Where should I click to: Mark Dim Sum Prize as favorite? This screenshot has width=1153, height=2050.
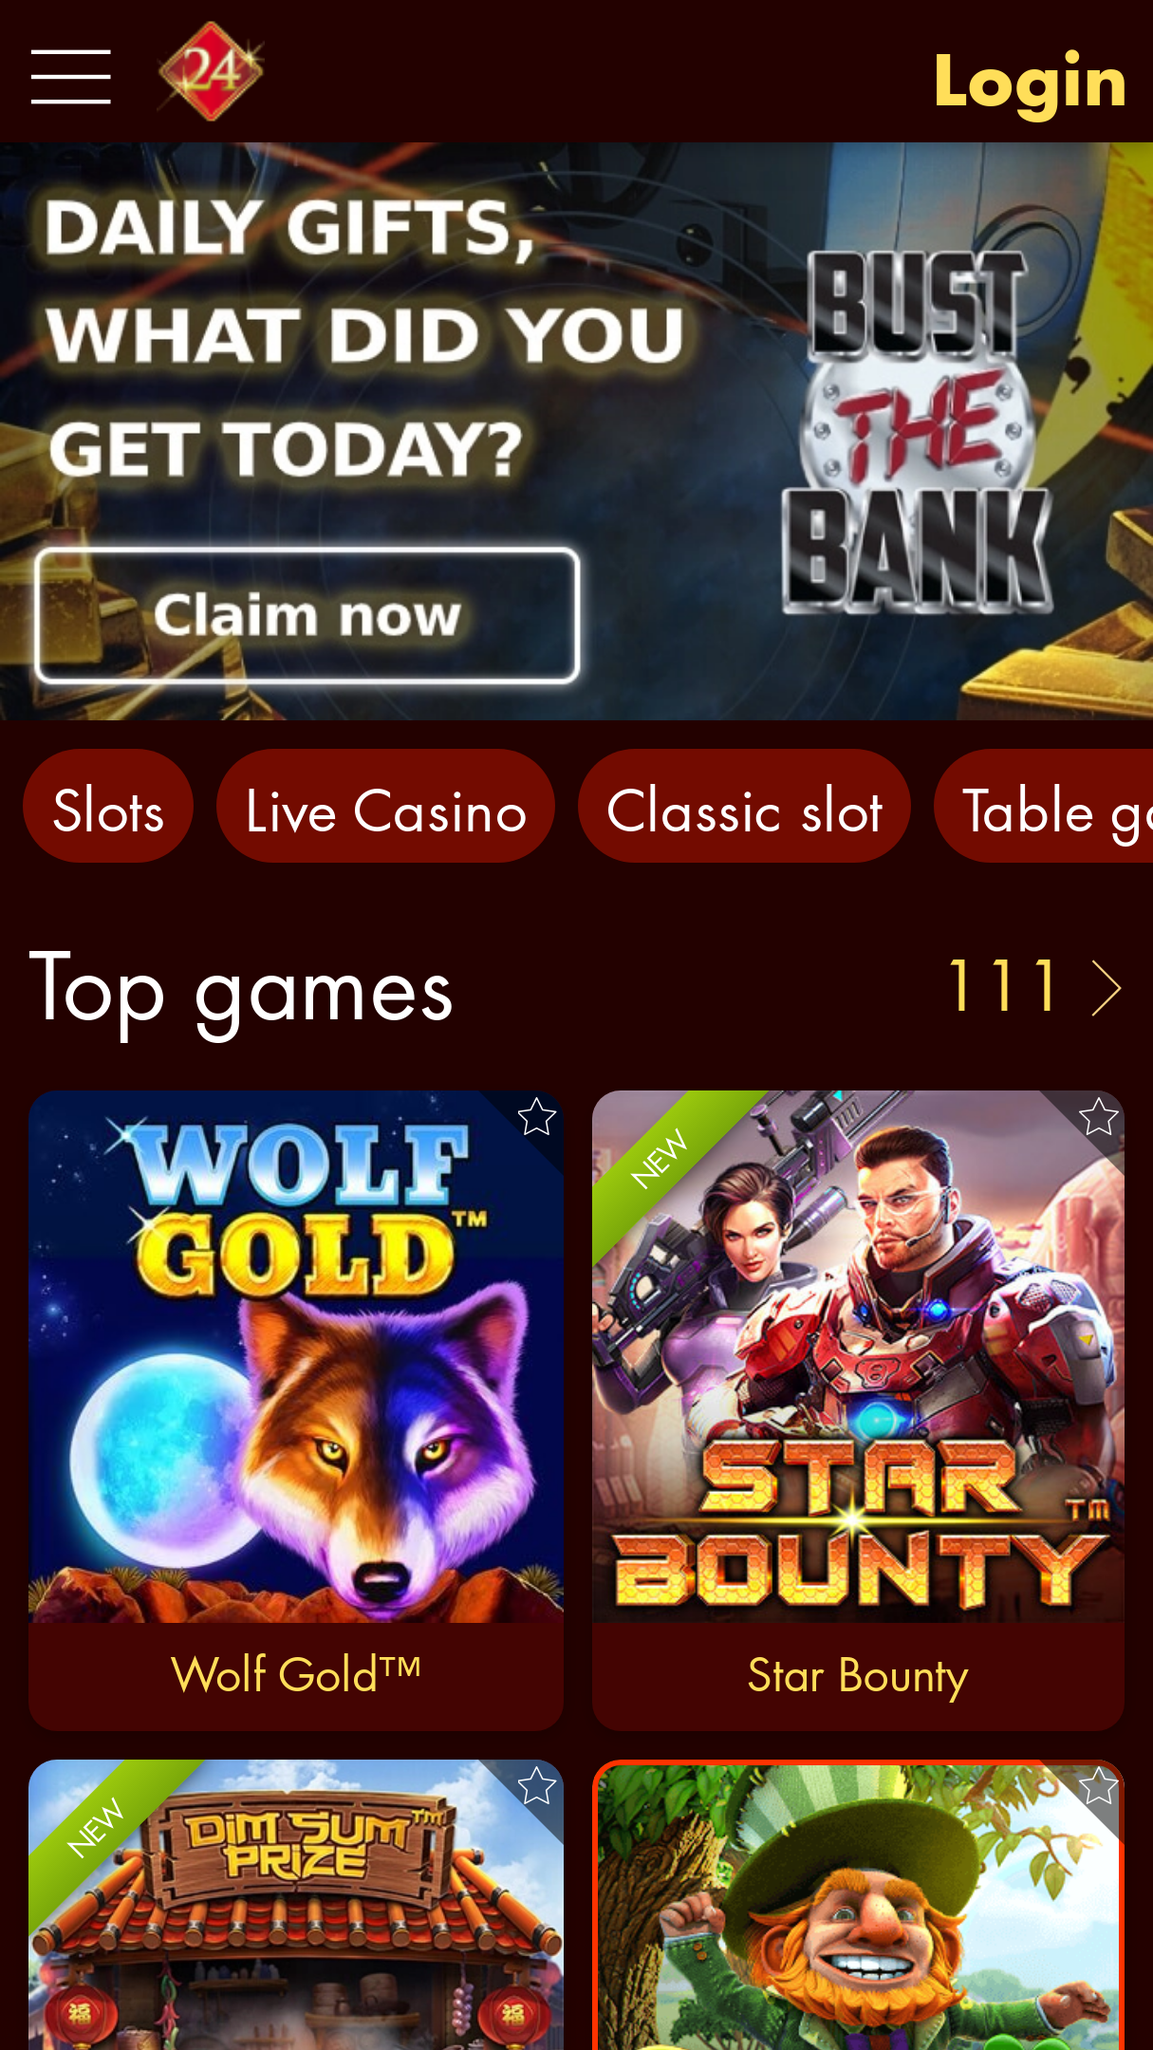tap(536, 1786)
